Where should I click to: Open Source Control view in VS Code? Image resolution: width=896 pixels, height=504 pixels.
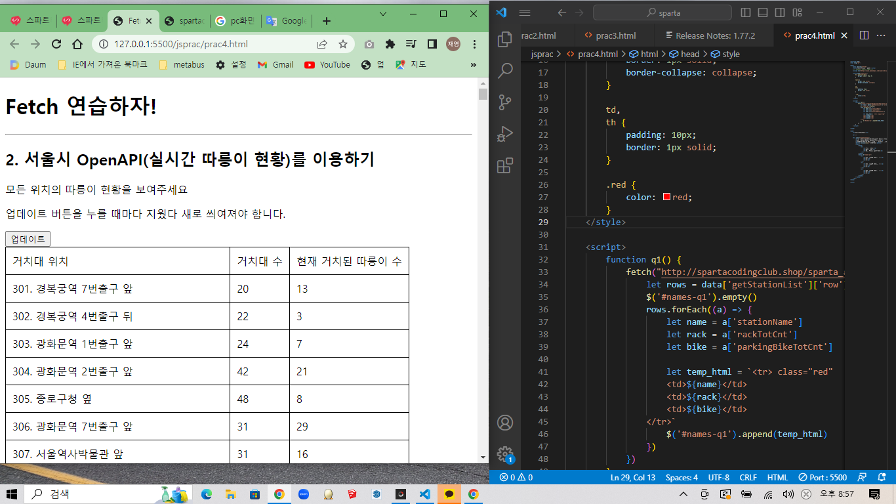click(x=505, y=102)
